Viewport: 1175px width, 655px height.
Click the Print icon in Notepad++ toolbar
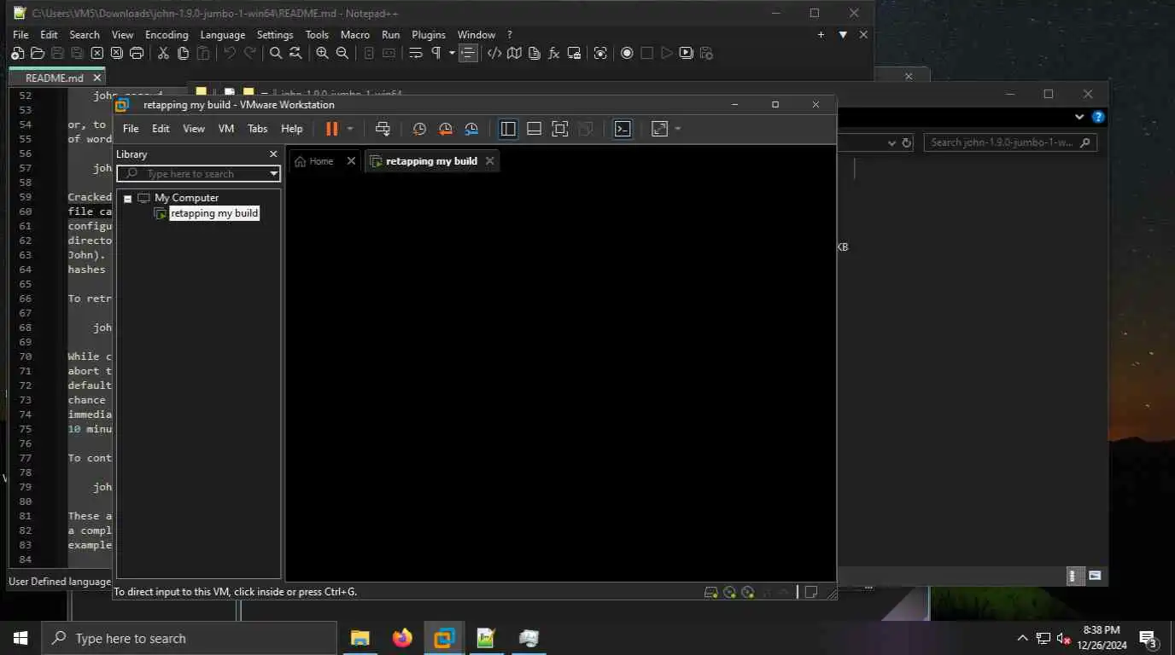click(x=137, y=53)
